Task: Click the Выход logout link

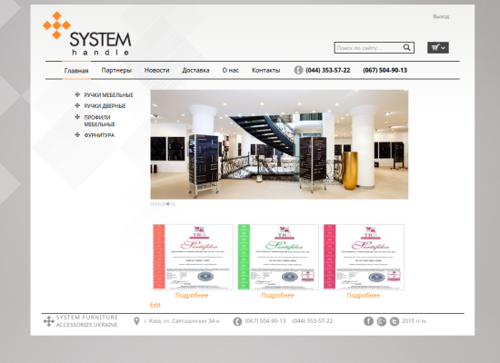Action: 441,16
